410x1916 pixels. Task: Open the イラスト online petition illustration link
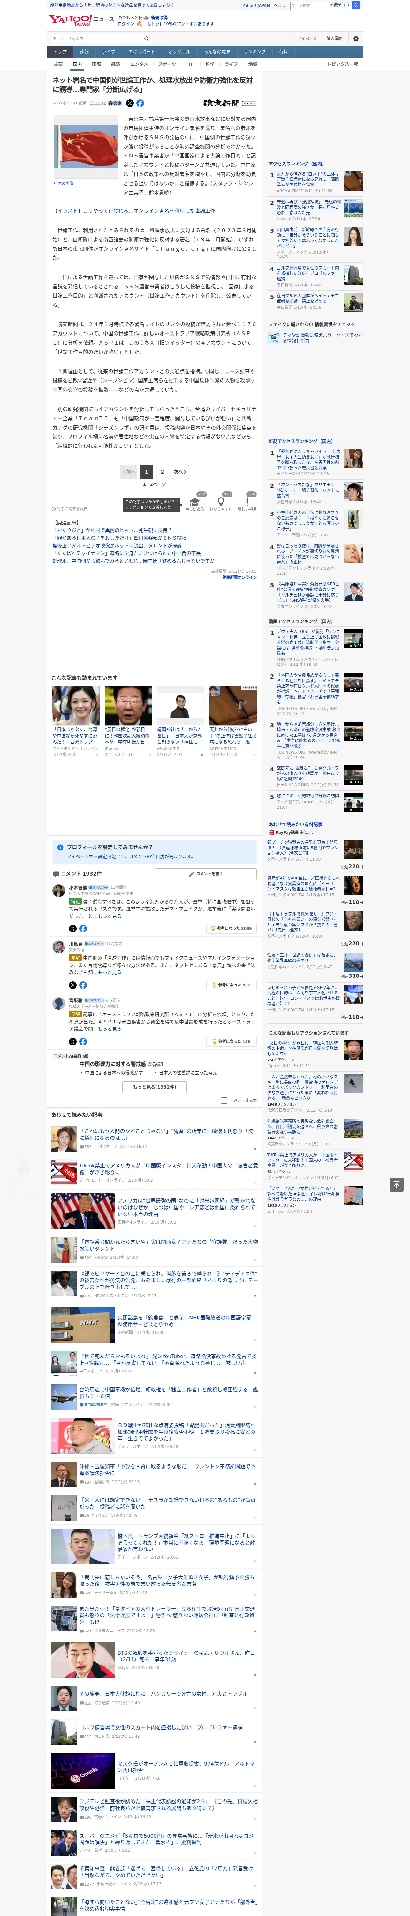click(x=134, y=210)
